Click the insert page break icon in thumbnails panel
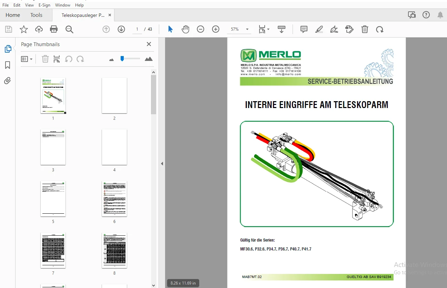The width and height of the screenshot is (447, 288). point(57,59)
